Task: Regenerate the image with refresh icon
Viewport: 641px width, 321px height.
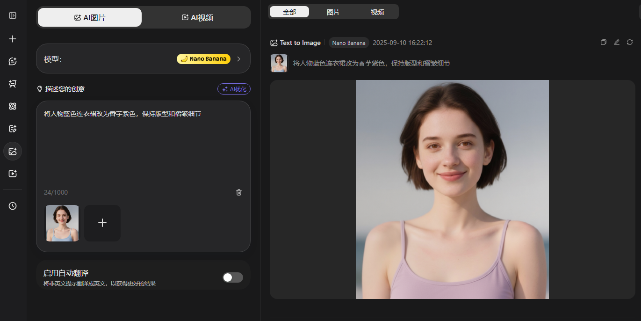Action: pyautogui.click(x=630, y=42)
